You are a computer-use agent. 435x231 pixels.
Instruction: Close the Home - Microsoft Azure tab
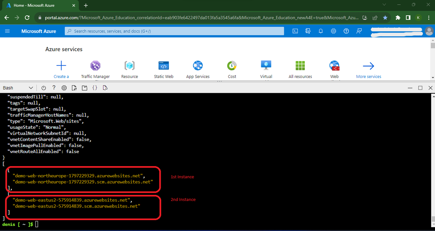point(74,5)
